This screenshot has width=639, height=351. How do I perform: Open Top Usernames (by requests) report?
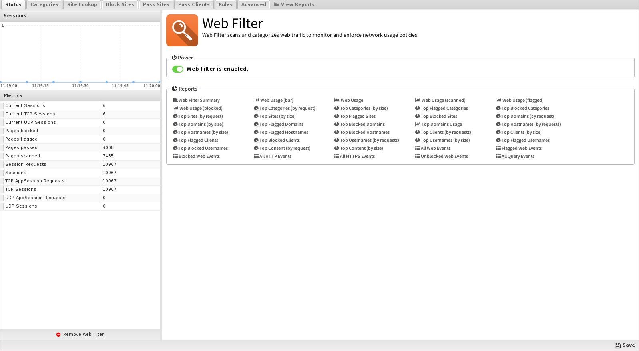[366, 140]
